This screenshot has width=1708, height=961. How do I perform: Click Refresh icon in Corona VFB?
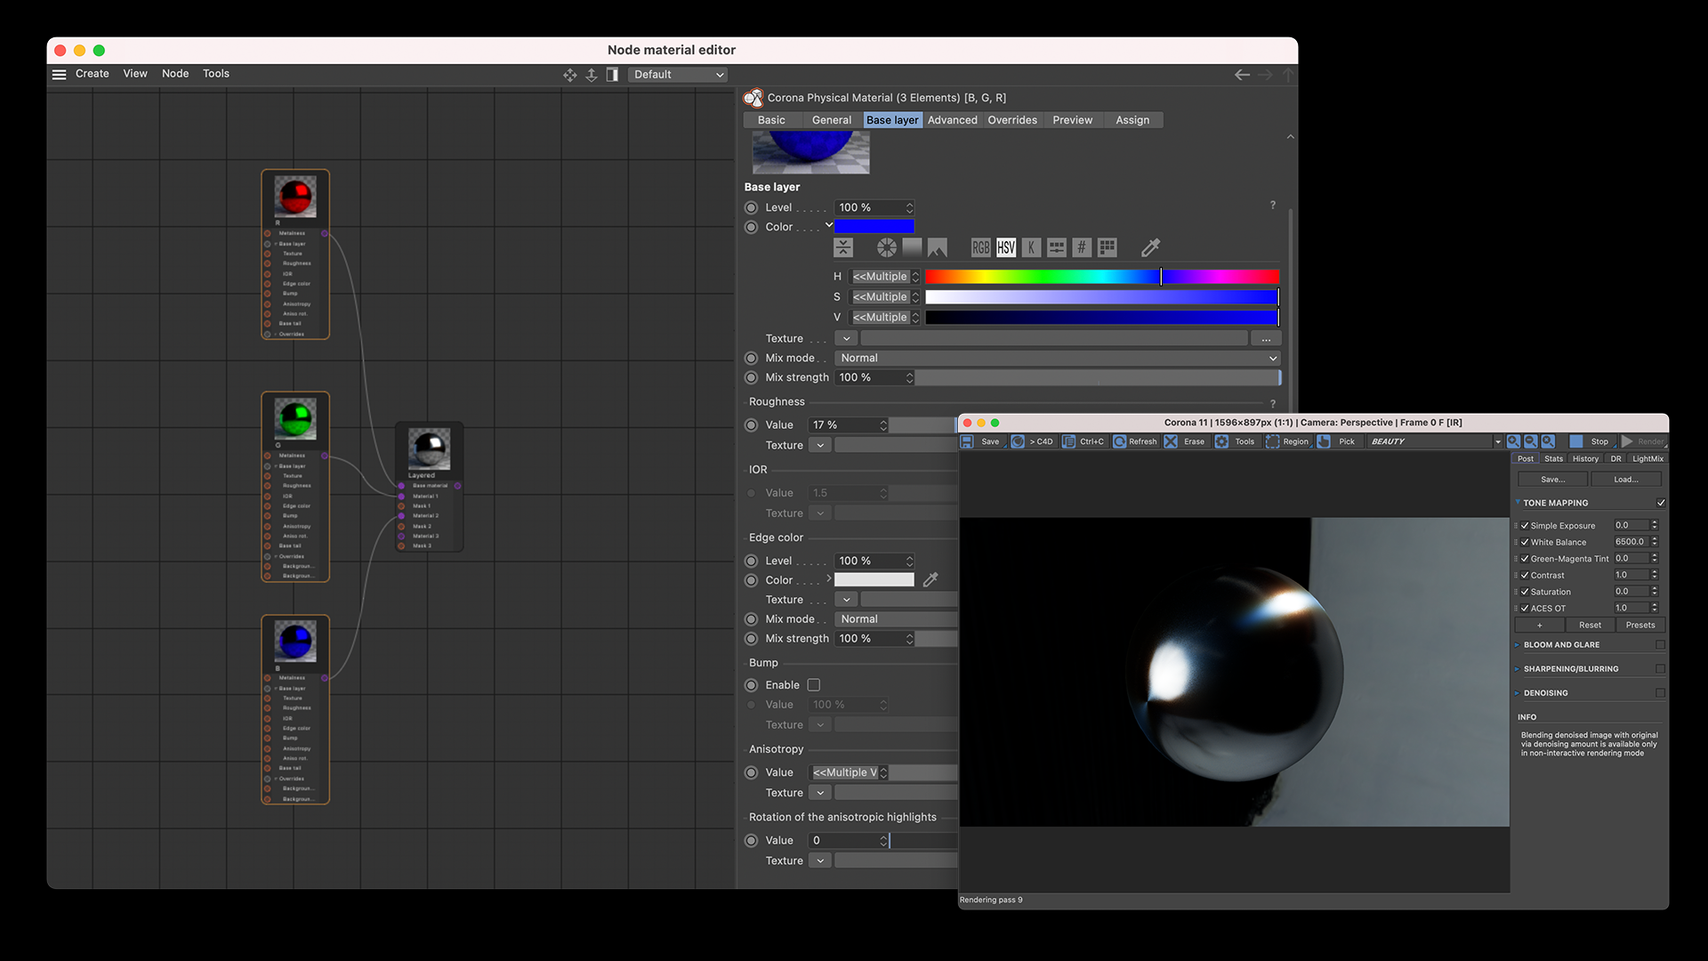[1120, 441]
